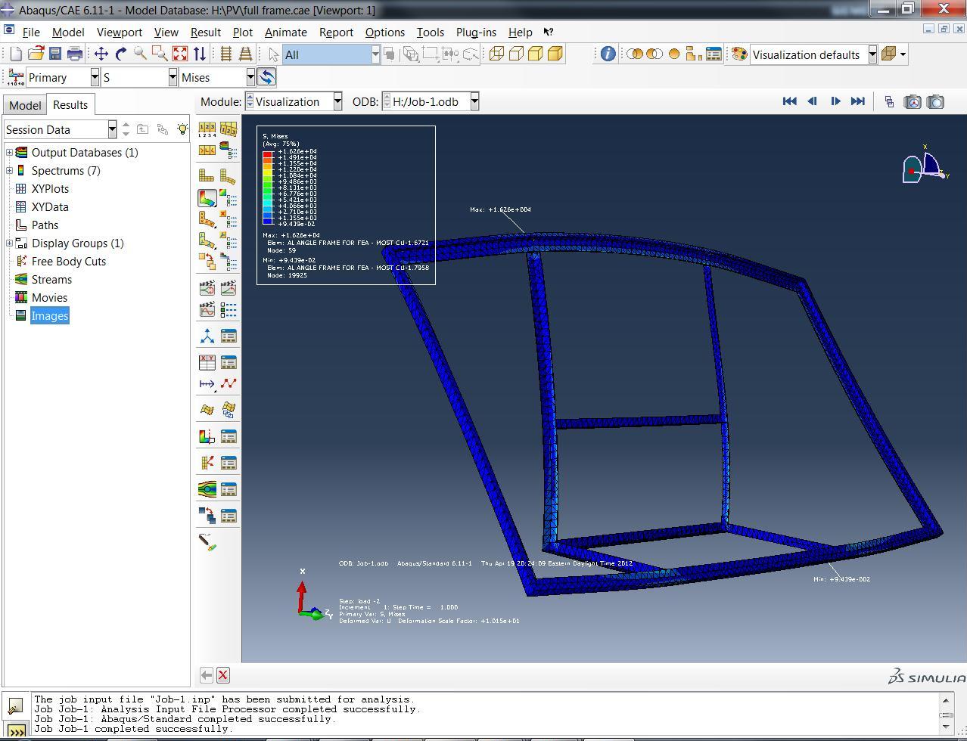The width and height of the screenshot is (967, 741).
Task: Skip to the last frame
Action: [x=858, y=101]
